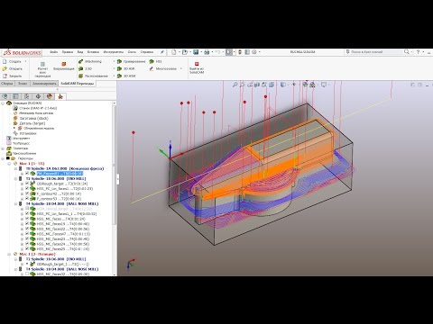
Task: Click Calculate all operations (Расчет всех переходов)
Action: click(x=42, y=69)
